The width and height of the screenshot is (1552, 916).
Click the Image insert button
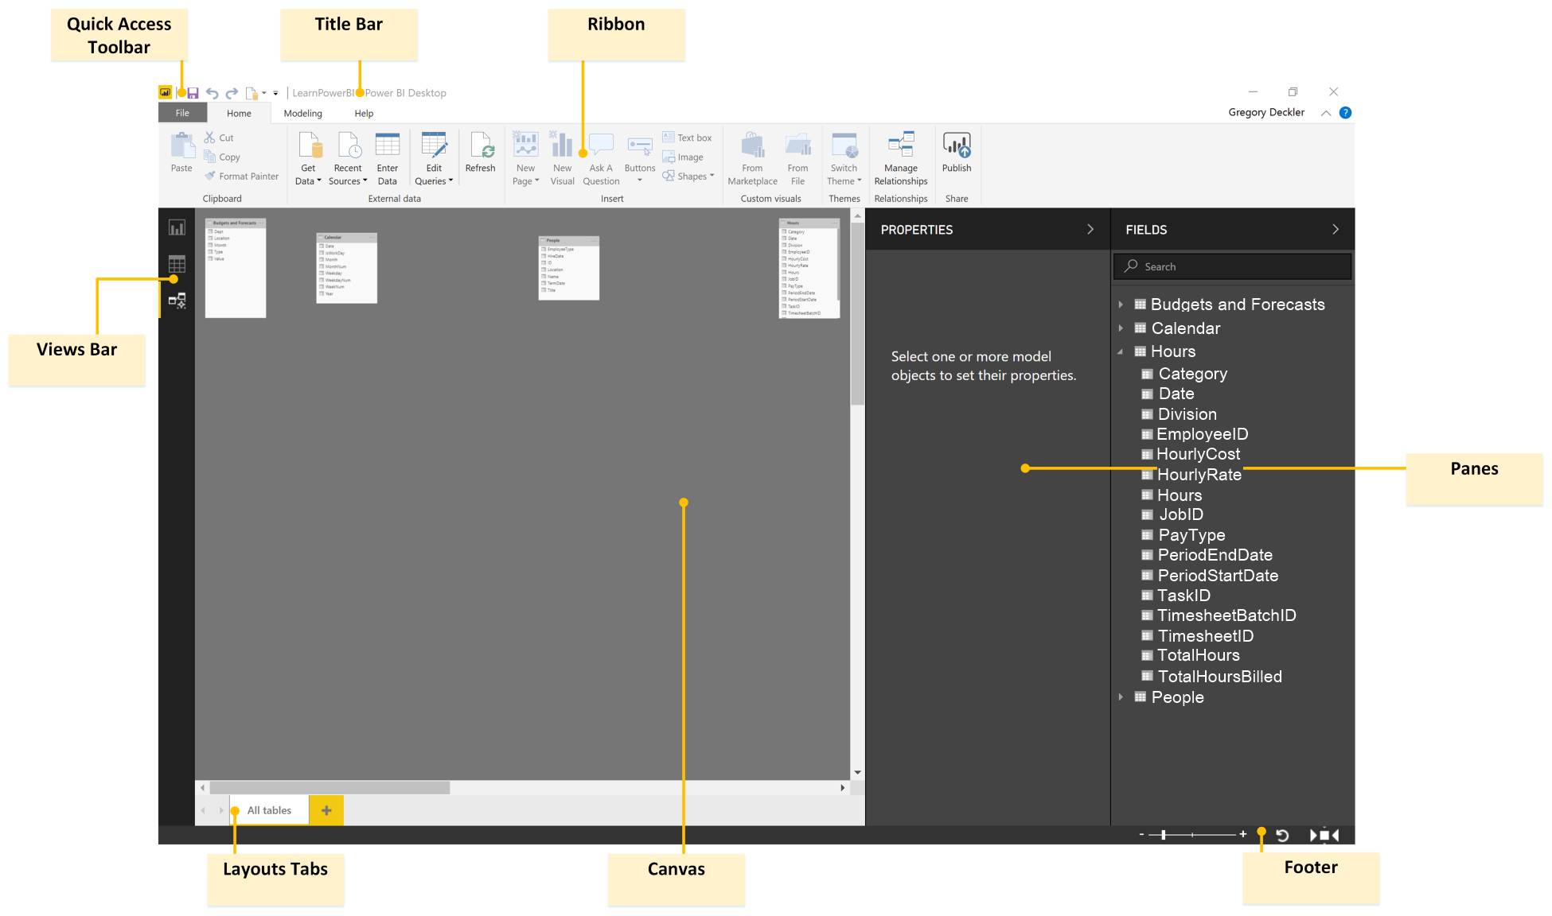click(684, 157)
